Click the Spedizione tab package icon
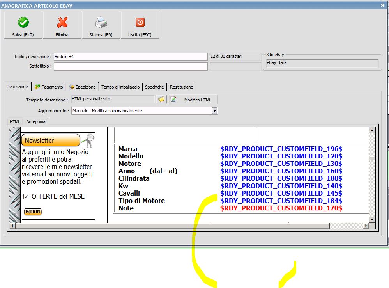This screenshot has width=389, height=288. pos(72,87)
